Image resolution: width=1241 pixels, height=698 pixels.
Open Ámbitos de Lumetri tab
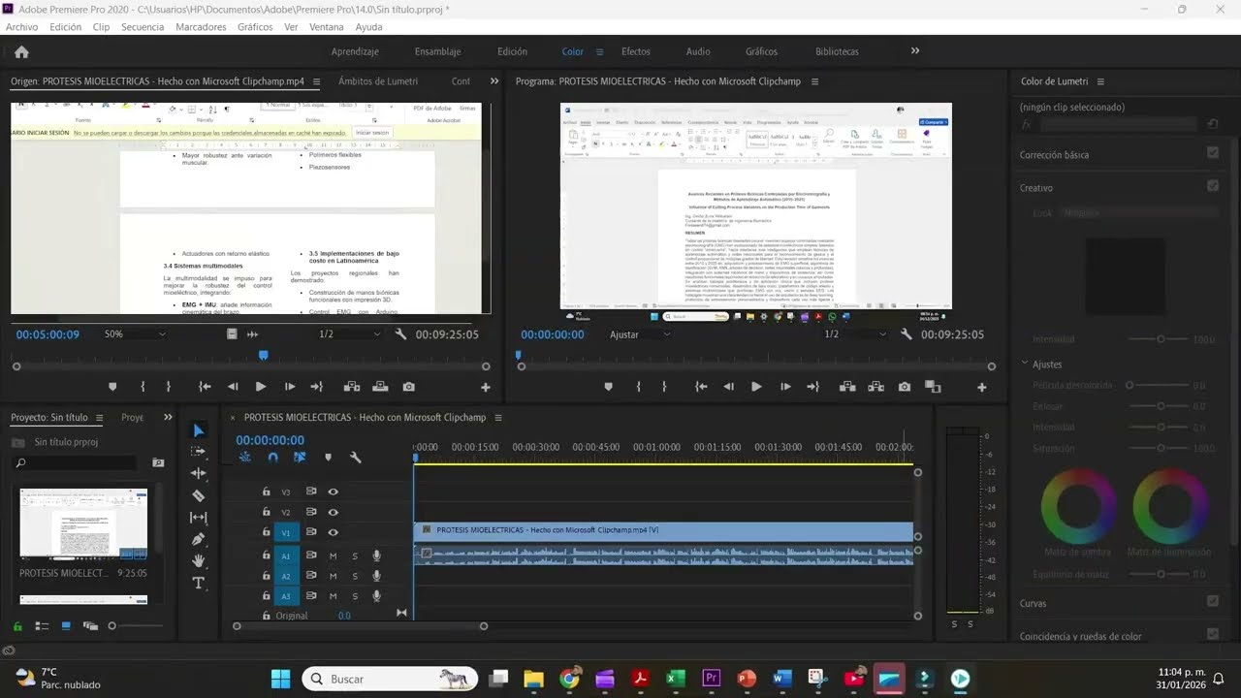click(378, 81)
